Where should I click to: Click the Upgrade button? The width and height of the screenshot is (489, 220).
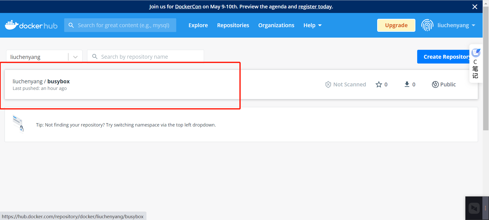pyautogui.click(x=396, y=25)
